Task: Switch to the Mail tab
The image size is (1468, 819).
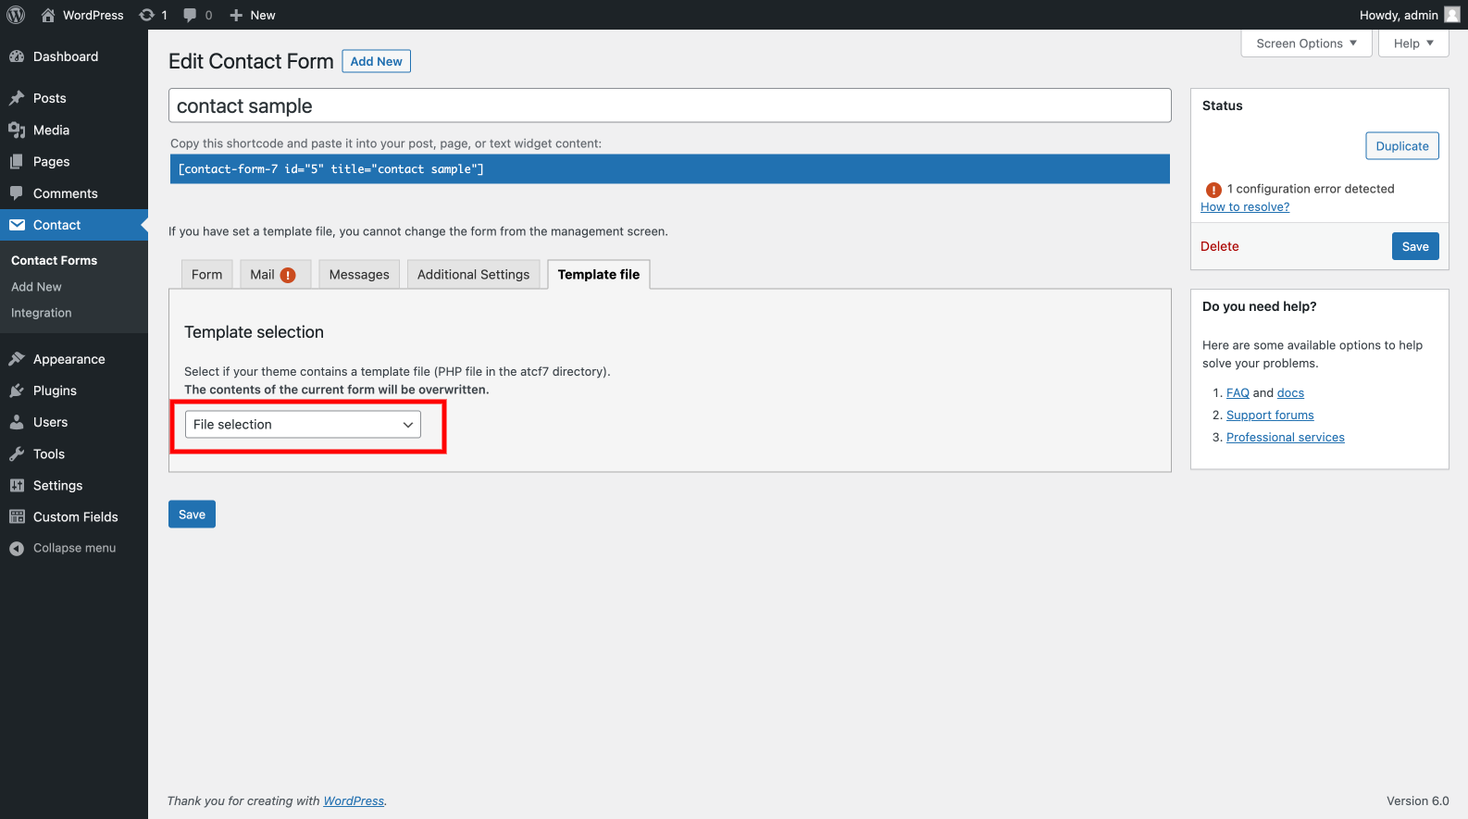Action: click(275, 275)
